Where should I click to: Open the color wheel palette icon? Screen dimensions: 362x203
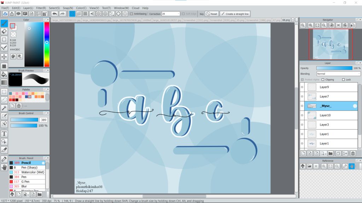13,56
